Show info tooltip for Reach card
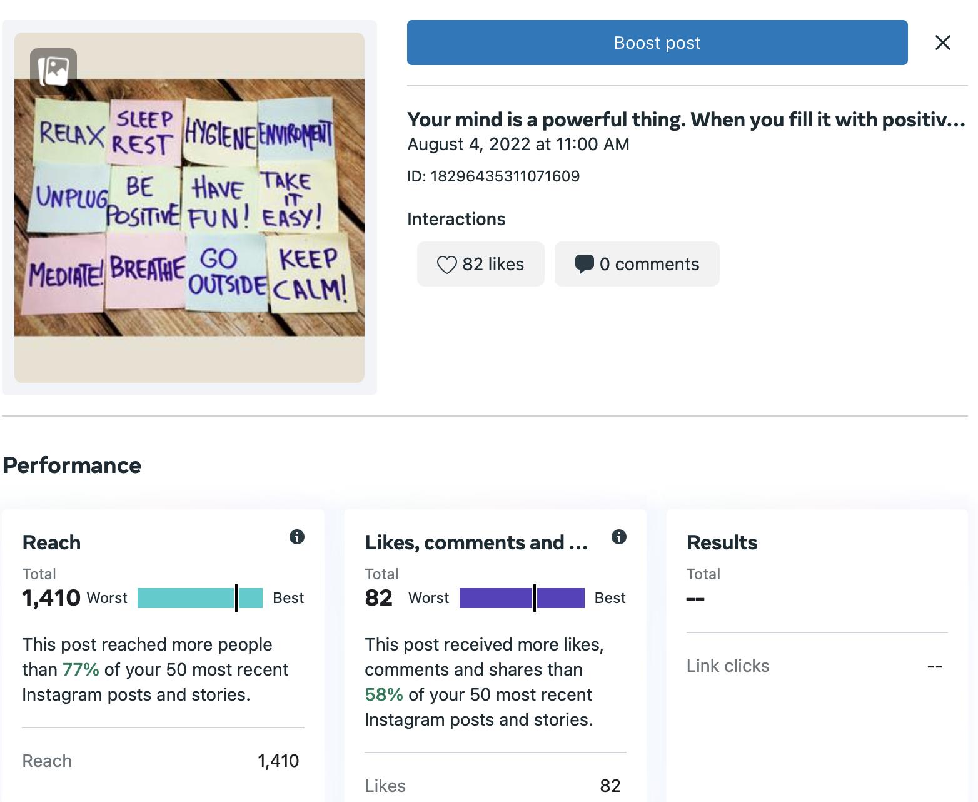 click(x=297, y=537)
